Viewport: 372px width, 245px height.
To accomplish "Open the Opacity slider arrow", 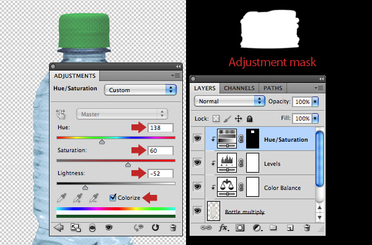I will click(x=315, y=101).
